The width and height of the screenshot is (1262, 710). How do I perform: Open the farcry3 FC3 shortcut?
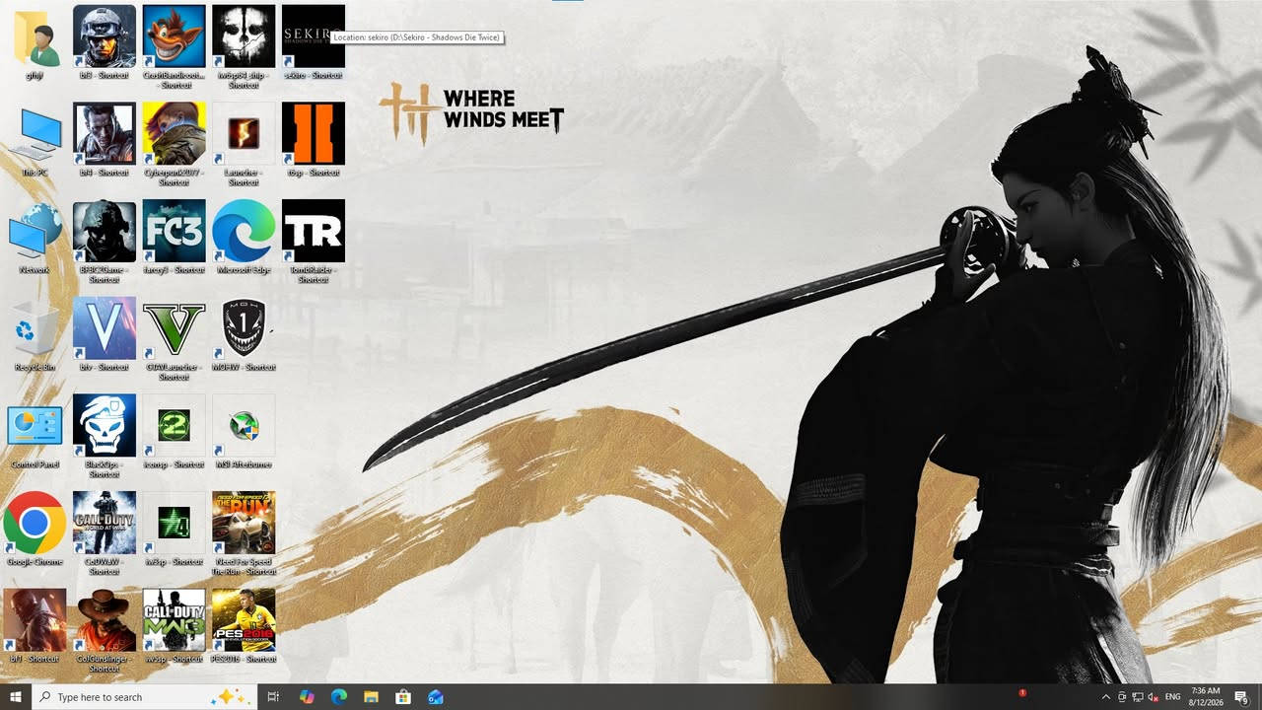click(x=175, y=232)
